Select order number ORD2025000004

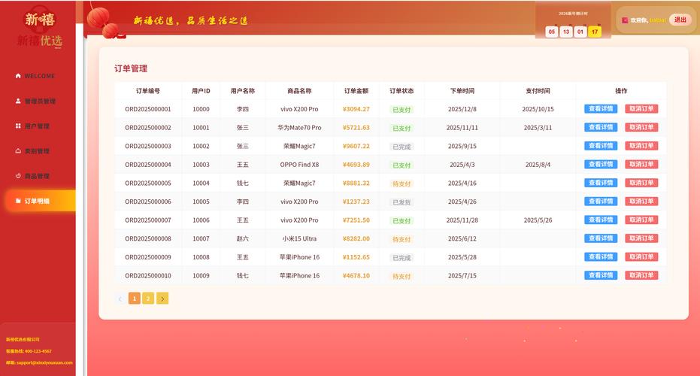pyautogui.click(x=148, y=165)
